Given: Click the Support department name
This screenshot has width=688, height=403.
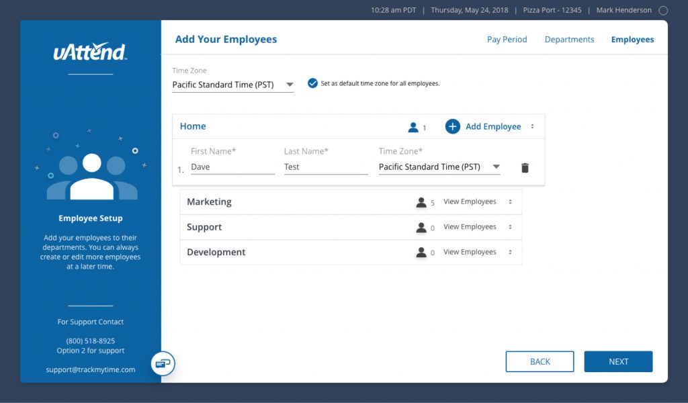Looking at the screenshot, I should [x=204, y=227].
